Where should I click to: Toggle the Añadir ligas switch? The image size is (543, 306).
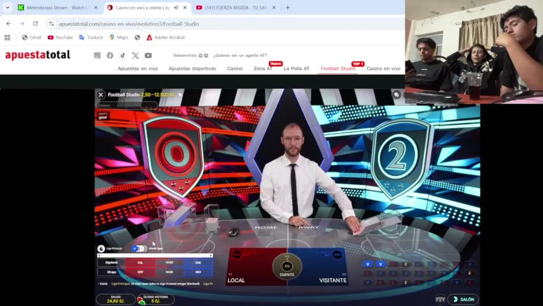(139, 249)
